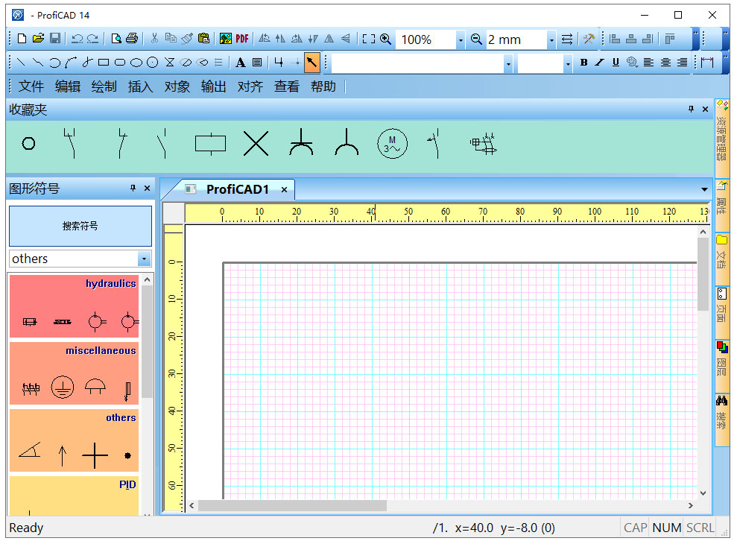Open the font name dropdown
This screenshot has width=737, height=541.
(x=508, y=63)
